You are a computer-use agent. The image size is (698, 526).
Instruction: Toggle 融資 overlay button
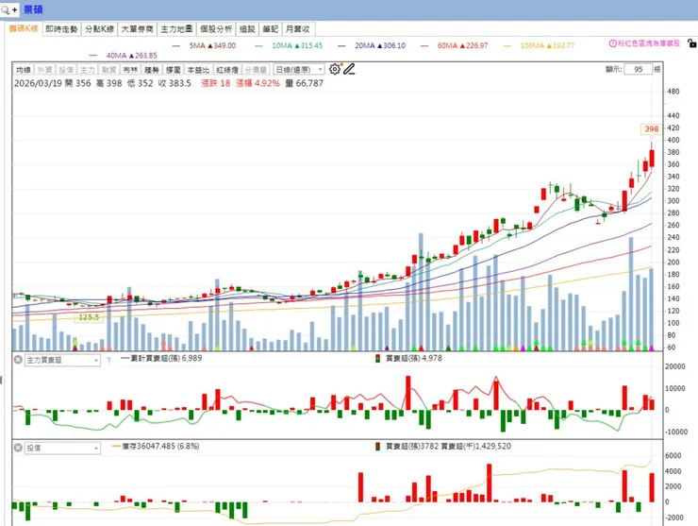pyautogui.click(x=108, y=70)
